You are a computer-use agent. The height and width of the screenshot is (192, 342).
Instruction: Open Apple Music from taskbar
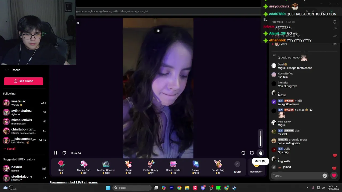pos(195,188)
